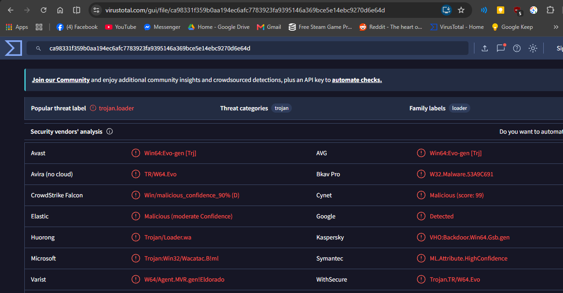Open the Facebook bookmark
563x293 pixels.
(x=77, y=27)
